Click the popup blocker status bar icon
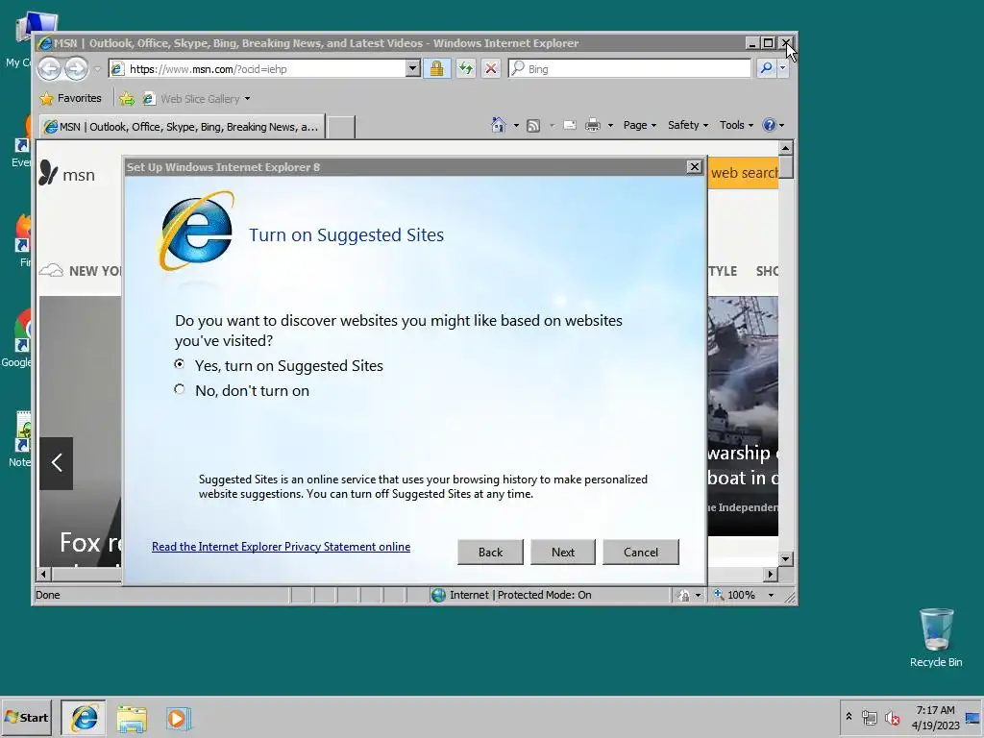The height and width of the screenshot is (738, 984). tap(683, 595)
